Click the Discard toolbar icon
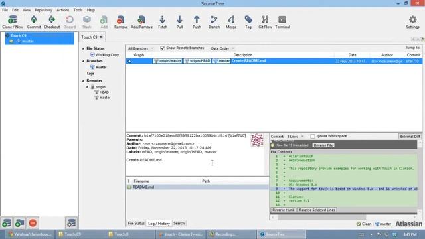Image resolution: width=425 pixels, height=239 pixels. click(x=70, y=22)
